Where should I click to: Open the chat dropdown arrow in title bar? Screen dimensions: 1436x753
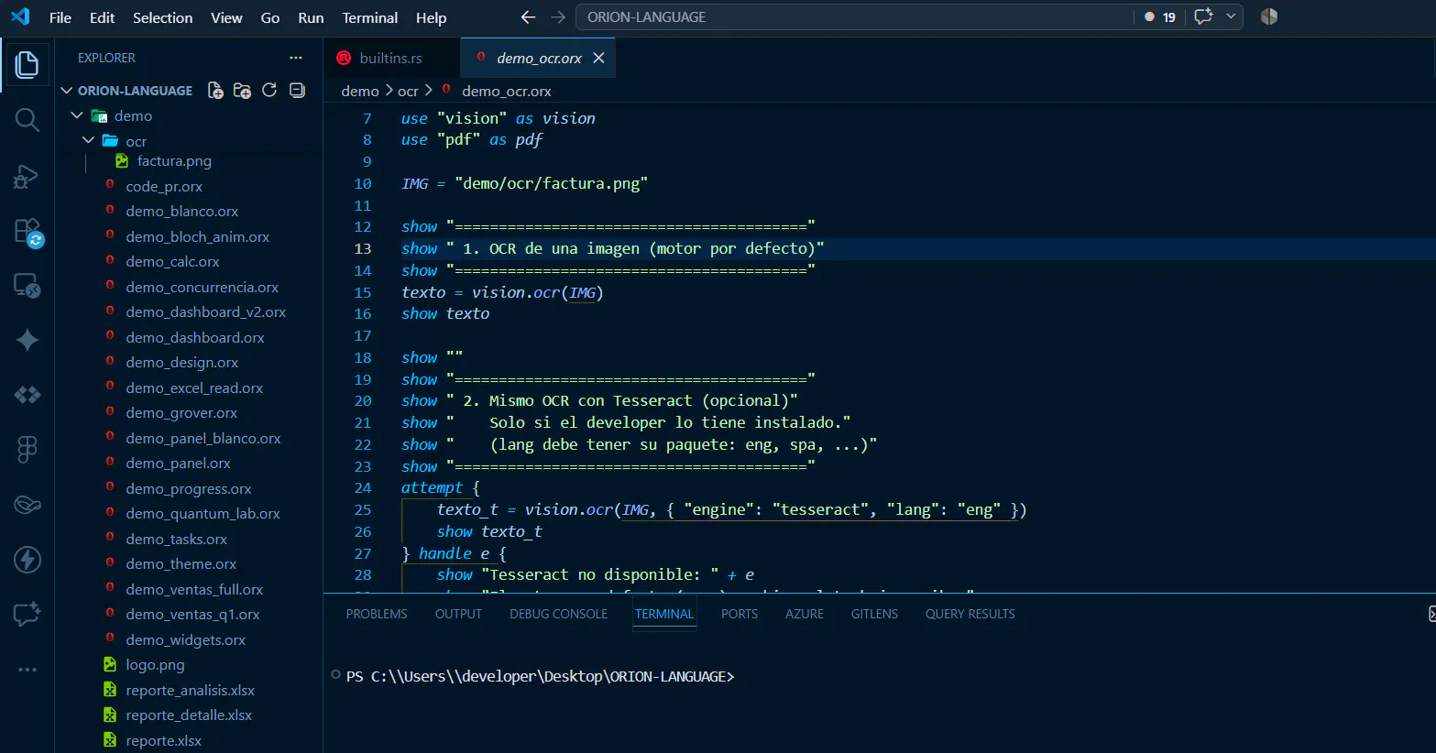click(x=1231, y=16)
